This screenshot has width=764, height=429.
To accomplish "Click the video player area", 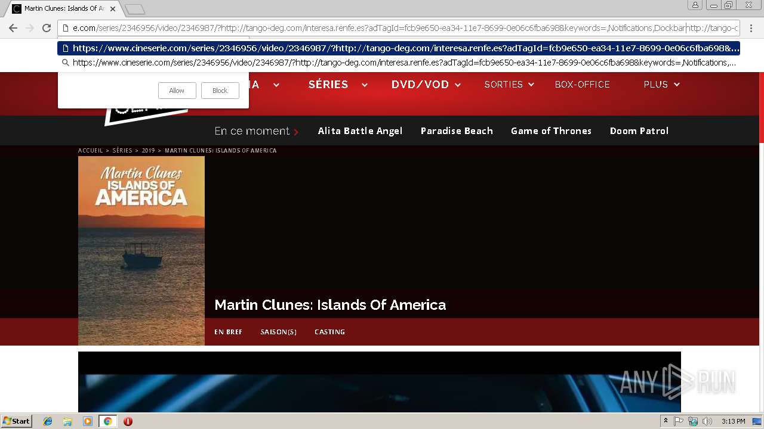I will pyautogui.click(x=380, y=382).
